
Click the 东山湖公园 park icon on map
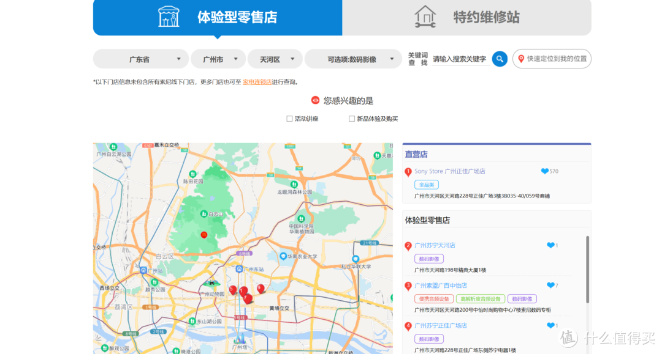192,321
